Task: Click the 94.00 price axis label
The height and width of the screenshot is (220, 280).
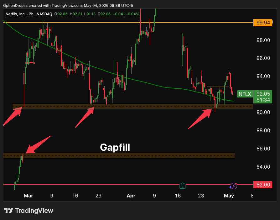Action: click(263, 76)
